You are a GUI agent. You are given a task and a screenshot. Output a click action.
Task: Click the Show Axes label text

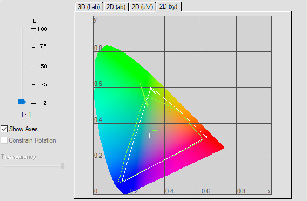pyautogui.click(x=23, y=129)
